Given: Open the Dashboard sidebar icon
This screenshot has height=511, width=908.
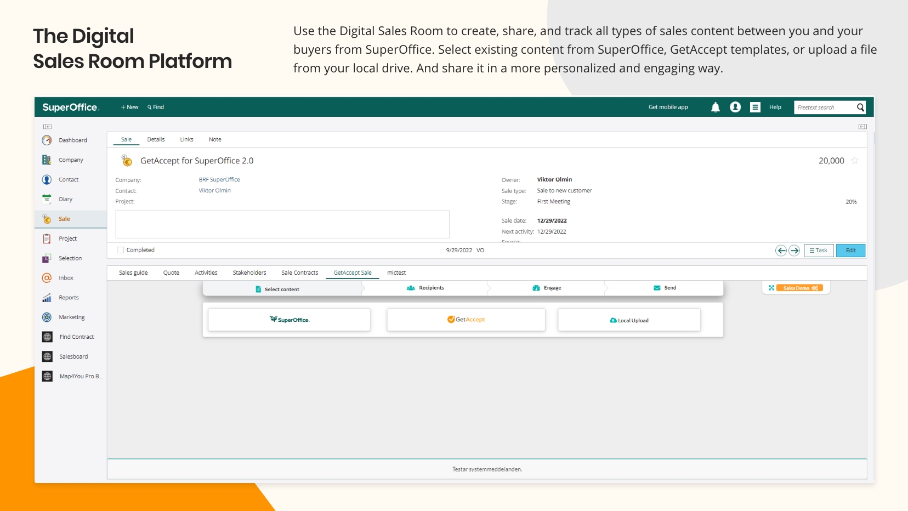Looking at the screenshot, I should point(47,140).
